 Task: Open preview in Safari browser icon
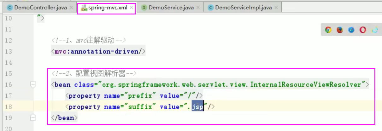351,30
